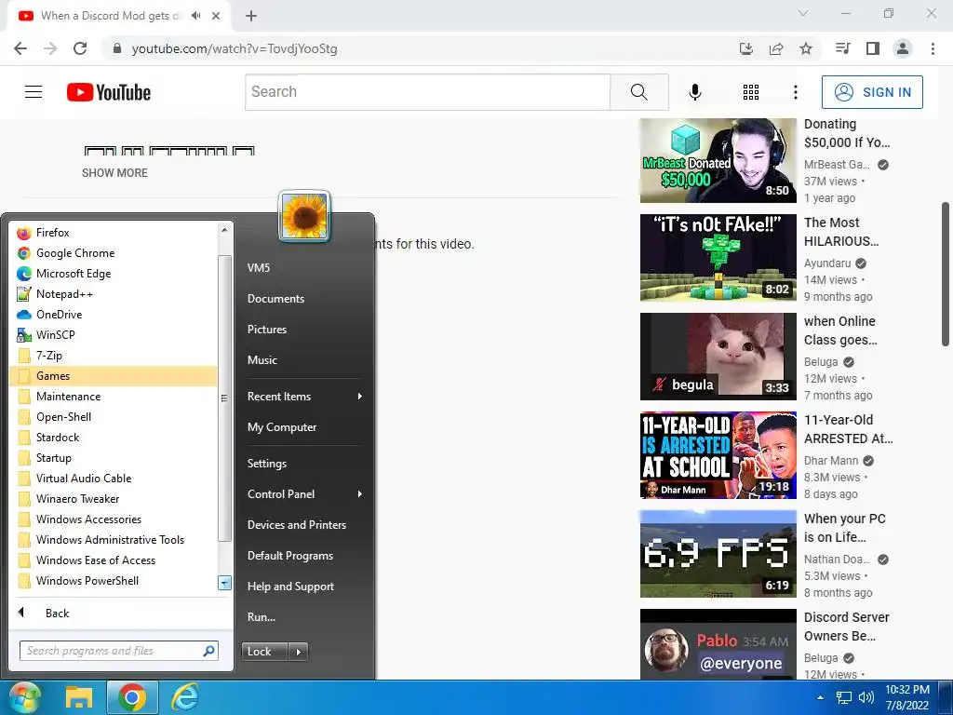953x715 pixels.
Task: Click the install/download page icon in address bar
Action: pyautogui.click(x=746, y=48)
